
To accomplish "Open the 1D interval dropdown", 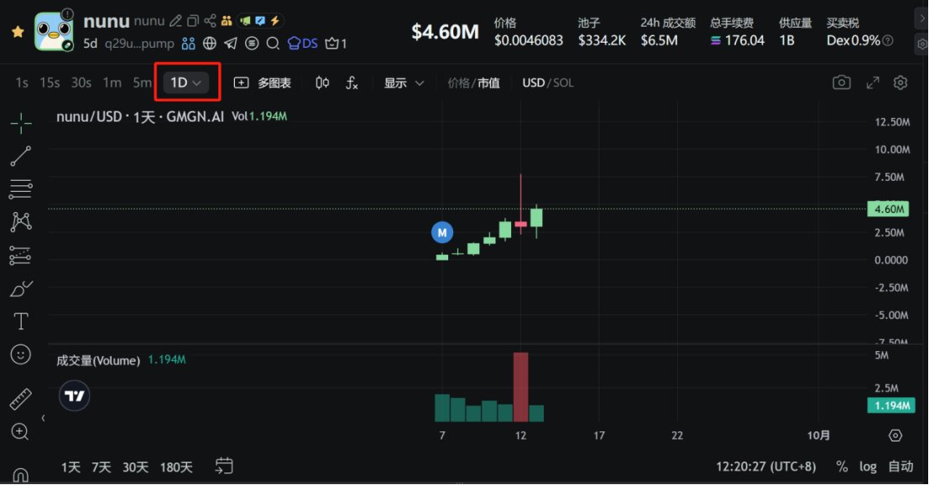I will pyautogui.click(x=186, y=83).
